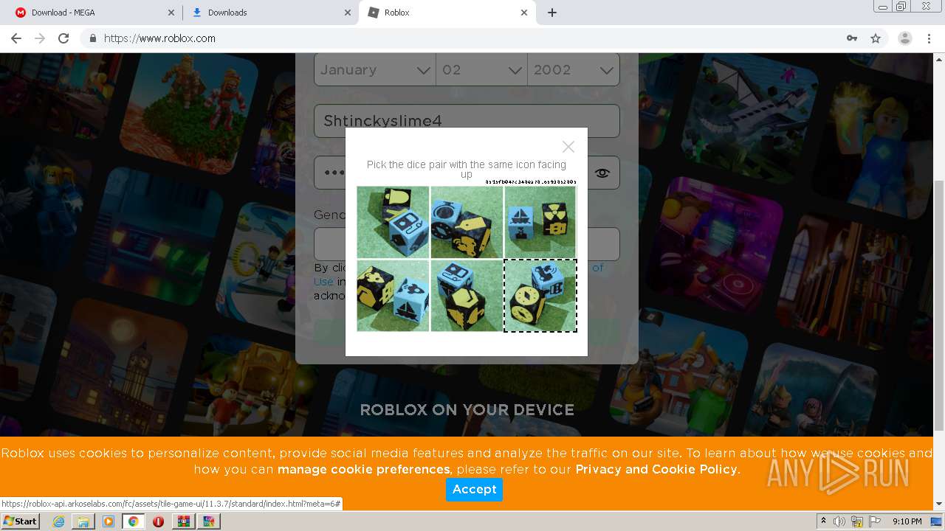Viewport: 945px width, 531px height.
Task: Open Action Center flag icon
Action: tap(874, 521)
